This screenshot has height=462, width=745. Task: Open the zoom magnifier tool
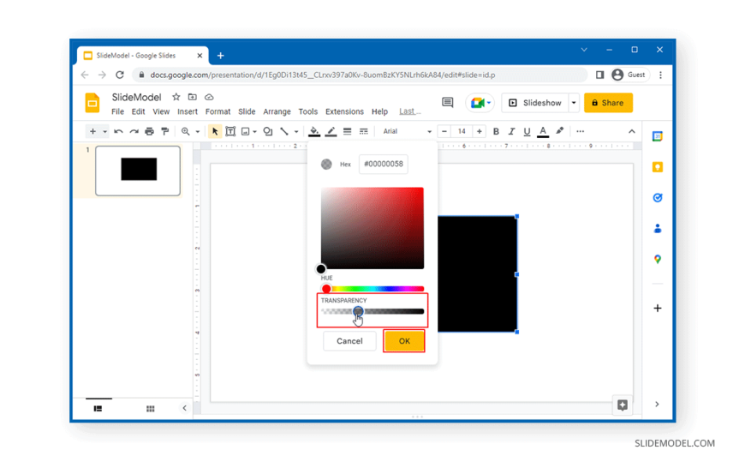(185, 132)
